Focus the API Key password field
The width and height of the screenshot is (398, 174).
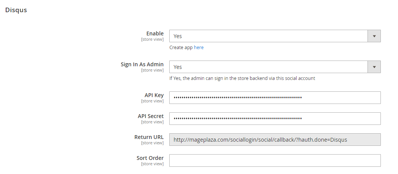[x=274, y=97]
